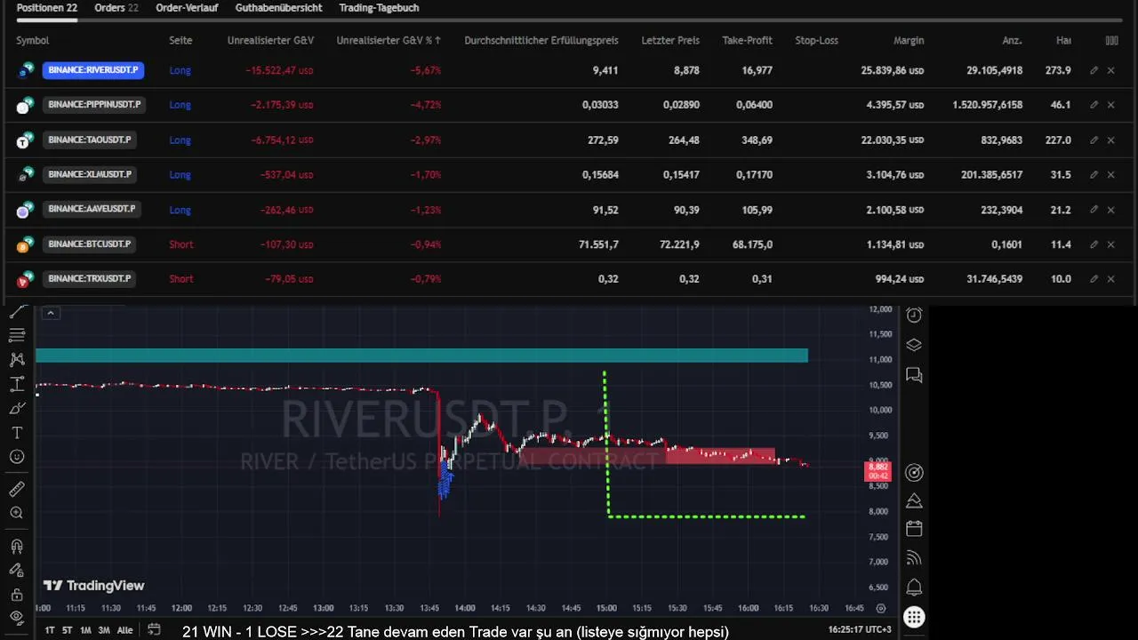Set chart range to 5T
Viewport: 1138px width, 640px height.
tap(67, 630)
